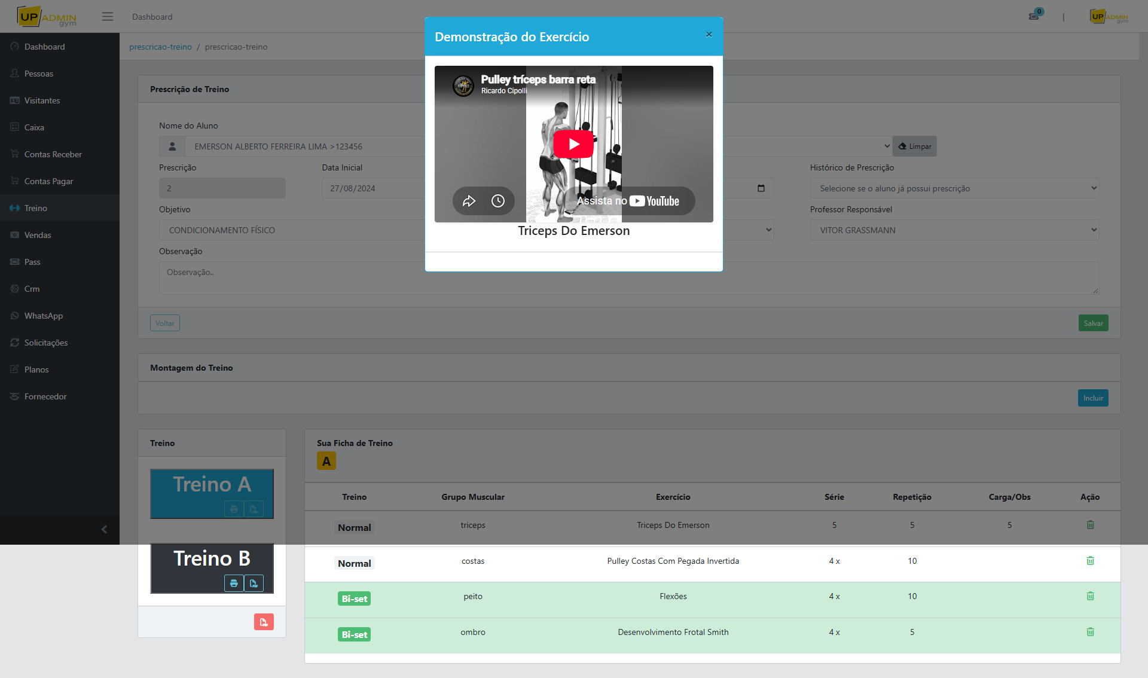Screen dimensions: 1148x678
Task: Open the Objetivo dropdown arrow
Action: 769,230
